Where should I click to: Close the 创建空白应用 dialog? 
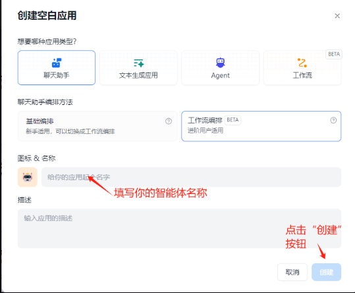click(337, 16)
